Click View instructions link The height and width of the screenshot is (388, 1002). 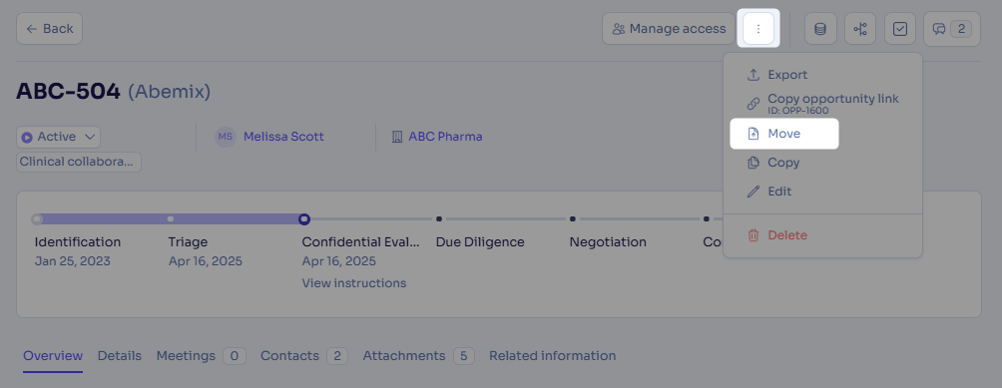tap(354, 283)
